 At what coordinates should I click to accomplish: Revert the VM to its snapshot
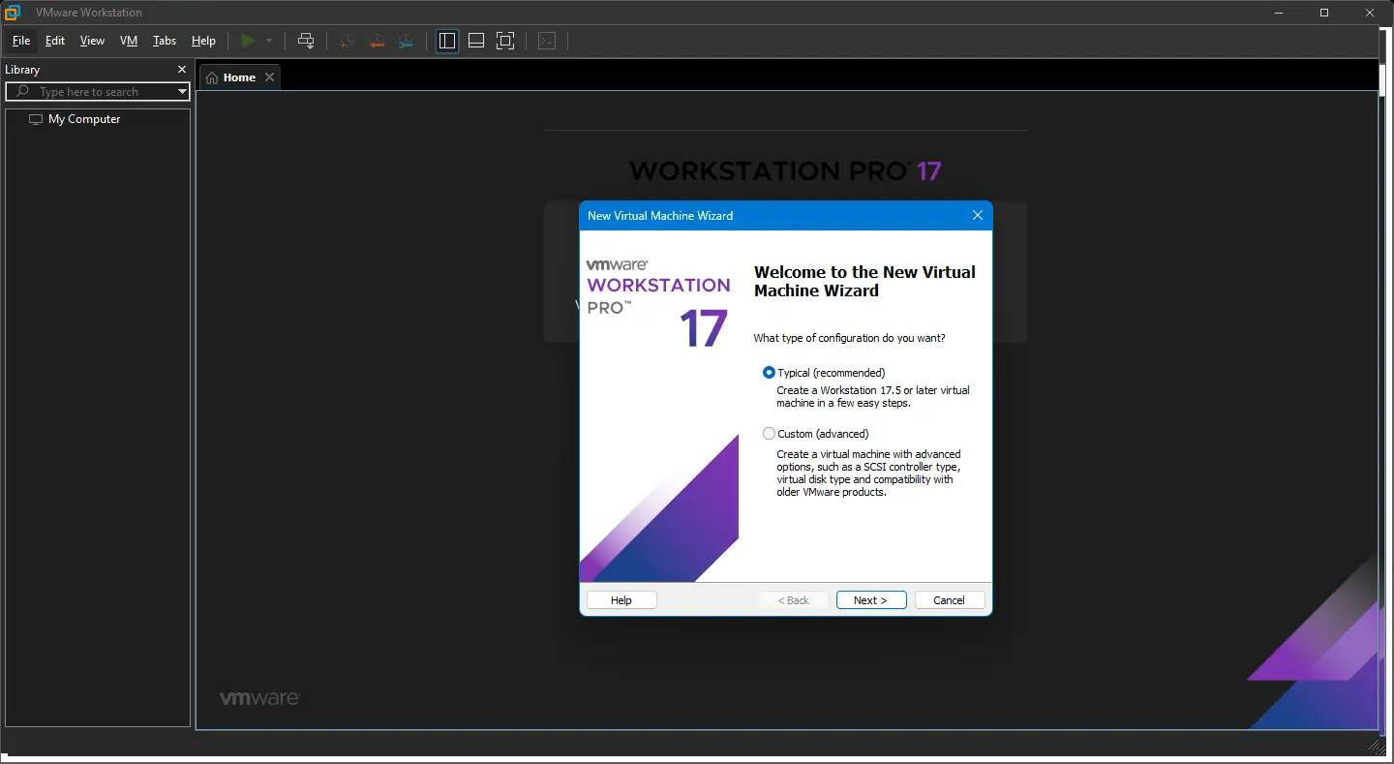click(376, 41)
